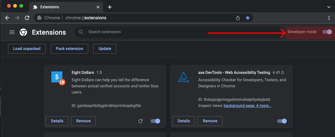
Task: Click the Accessibility Checker description text
Action: 242,83
